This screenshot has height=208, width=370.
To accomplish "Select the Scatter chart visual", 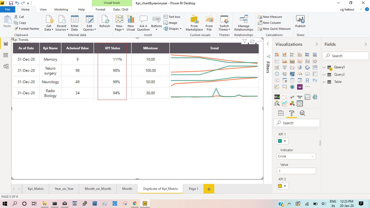I will point(292,67).
